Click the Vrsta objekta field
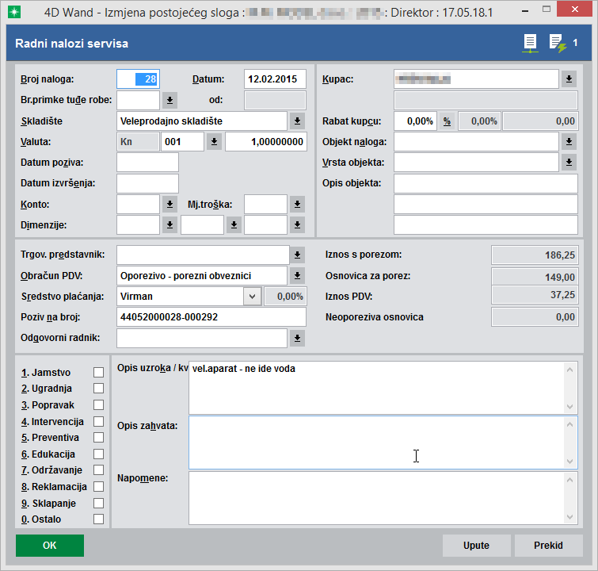 [x=476, y=163]
